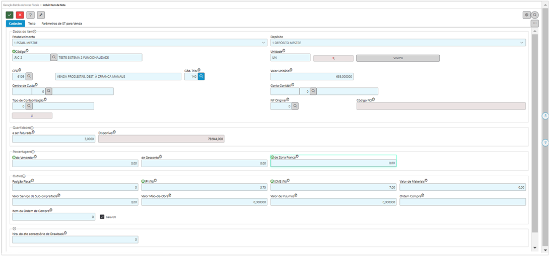Viewport: 549px width, 256px height.
Task: Open the Parâmetros de ST para Venda tab
Action: [61, 24]
